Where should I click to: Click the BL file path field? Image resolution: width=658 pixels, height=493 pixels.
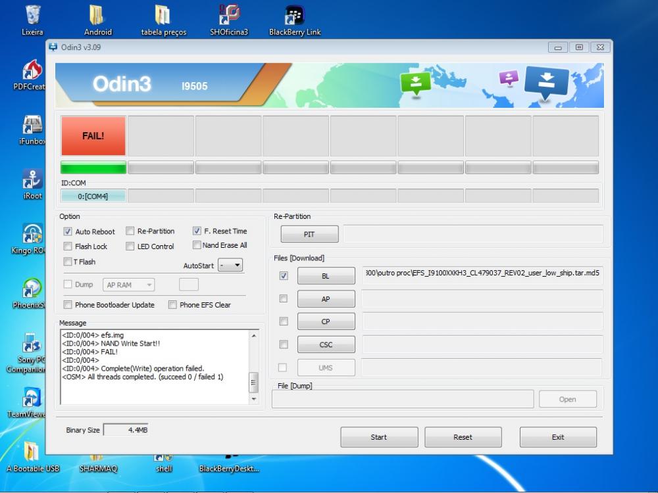click(482, 275)
